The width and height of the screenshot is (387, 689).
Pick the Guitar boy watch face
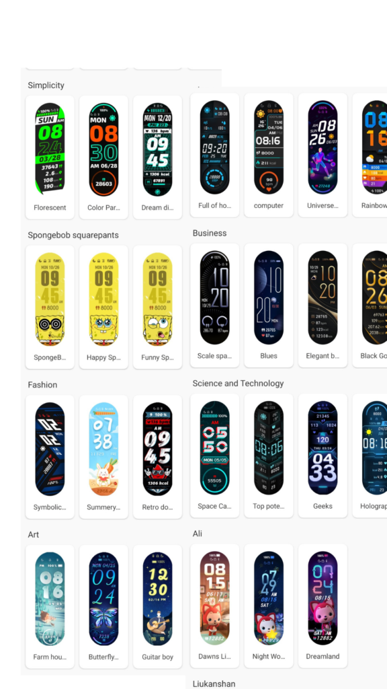[x=157, y=607]
